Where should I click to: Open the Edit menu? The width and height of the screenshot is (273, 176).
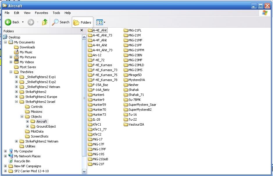click(x=17, y=13)
